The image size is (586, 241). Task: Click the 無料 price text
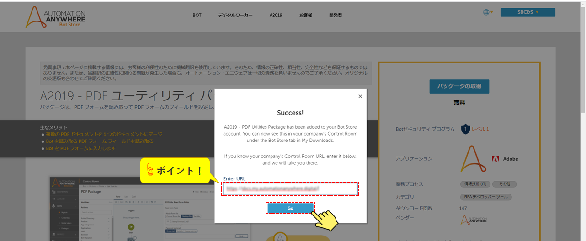point(459,103)
